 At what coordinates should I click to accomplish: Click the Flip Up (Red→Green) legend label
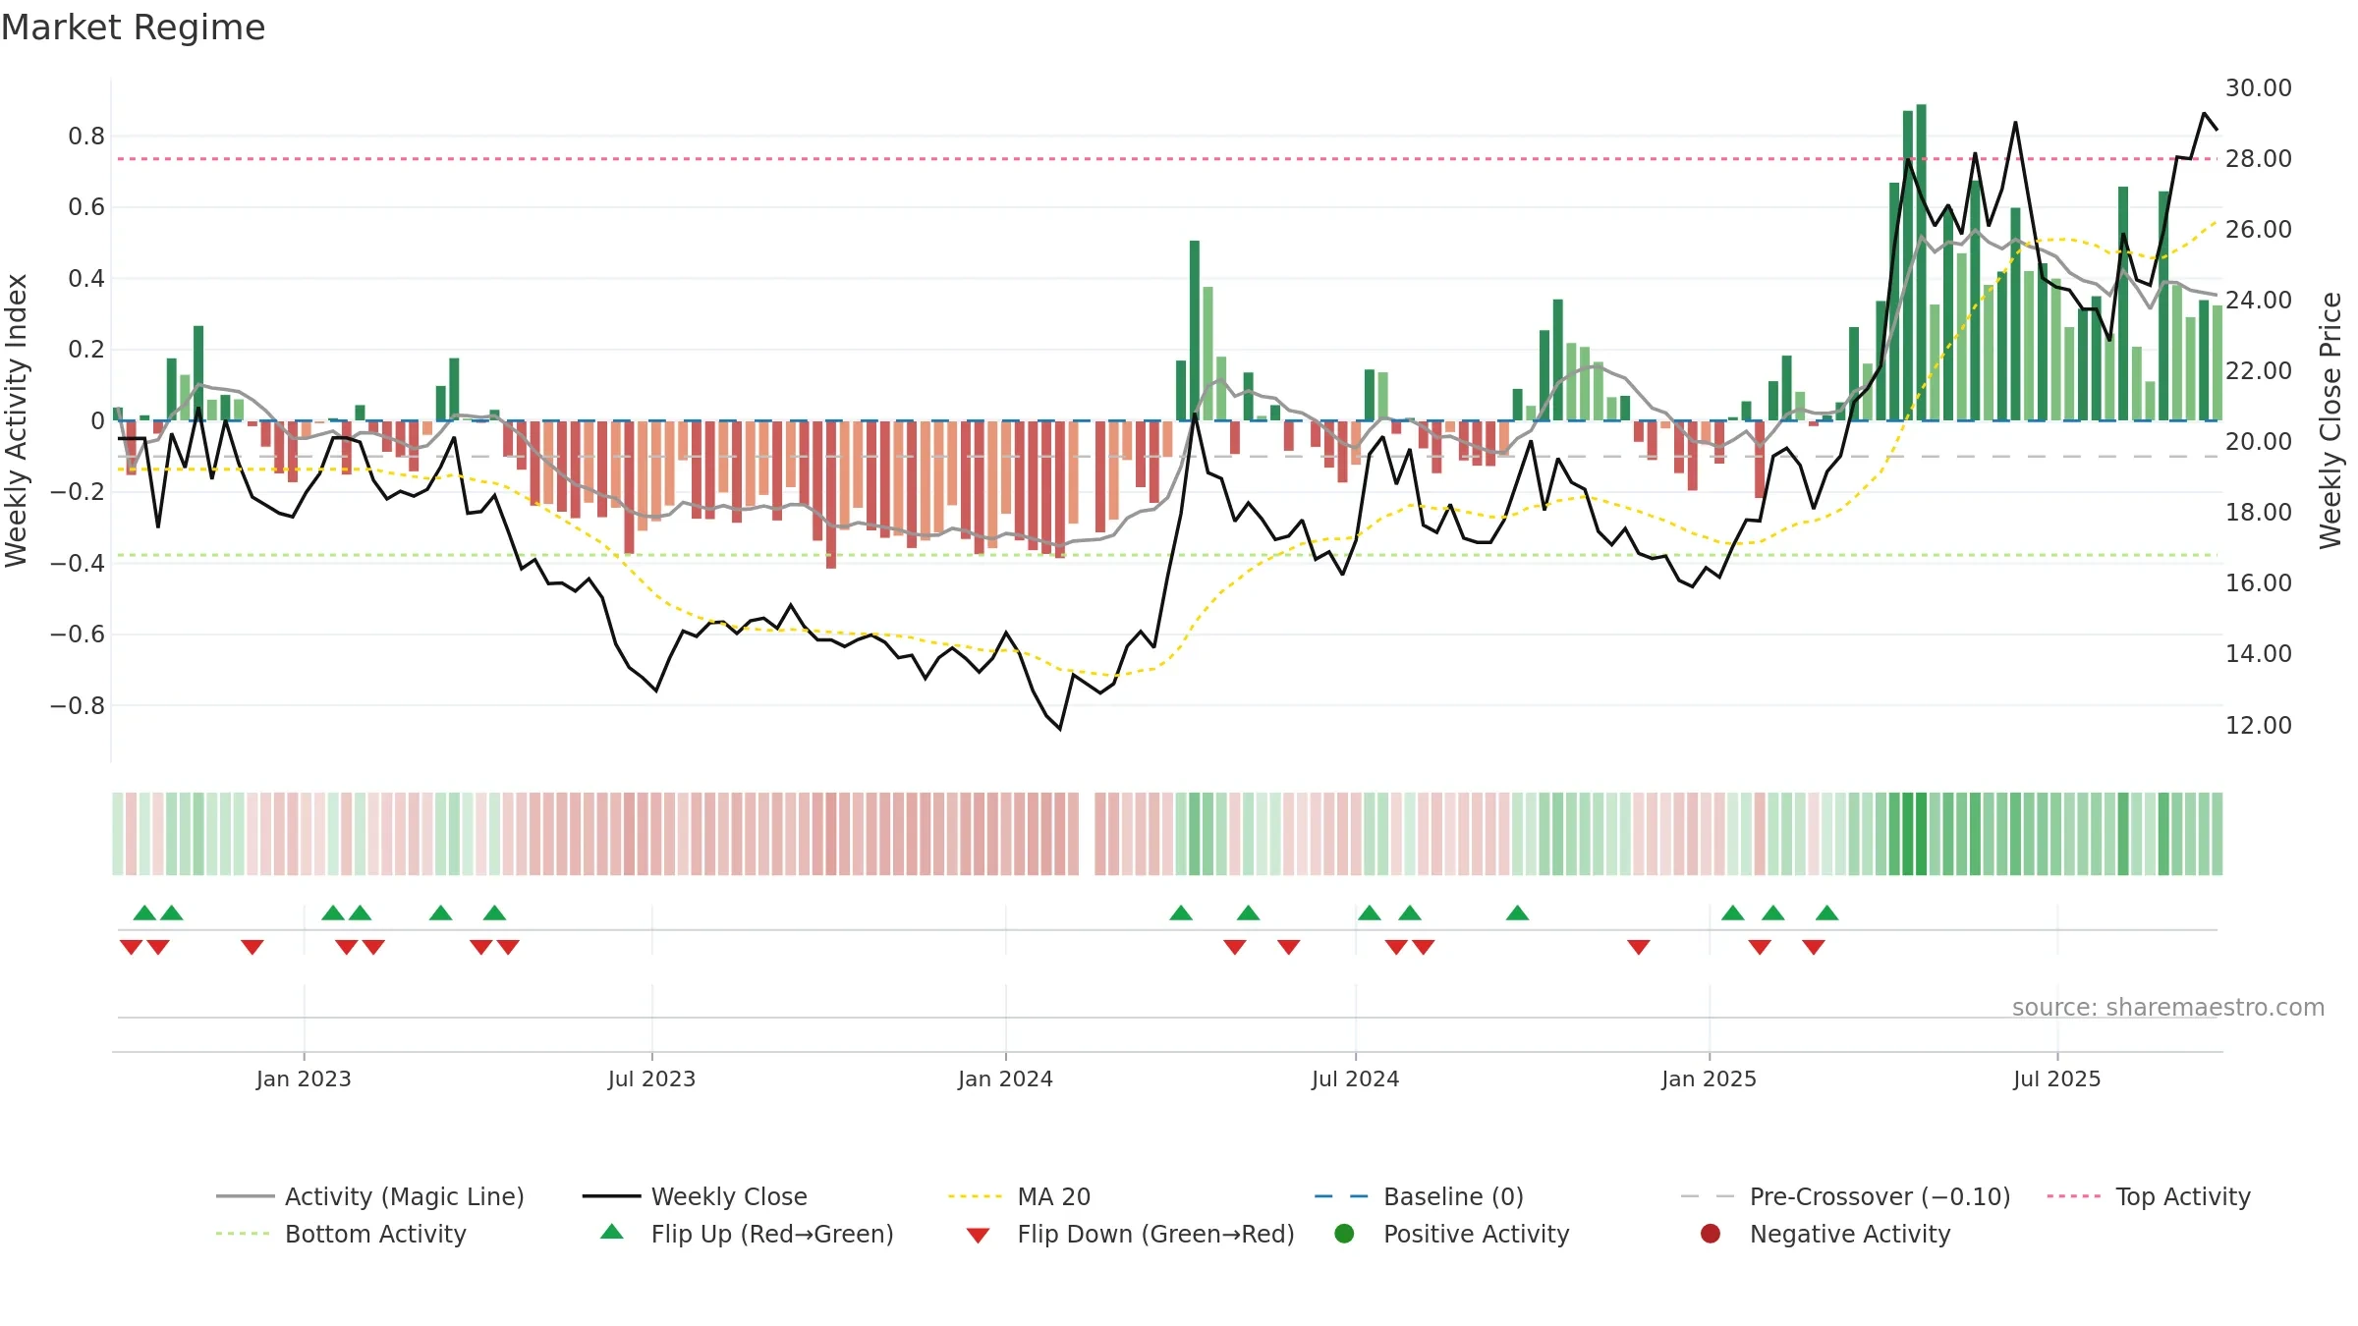[x=772, y=1234]
